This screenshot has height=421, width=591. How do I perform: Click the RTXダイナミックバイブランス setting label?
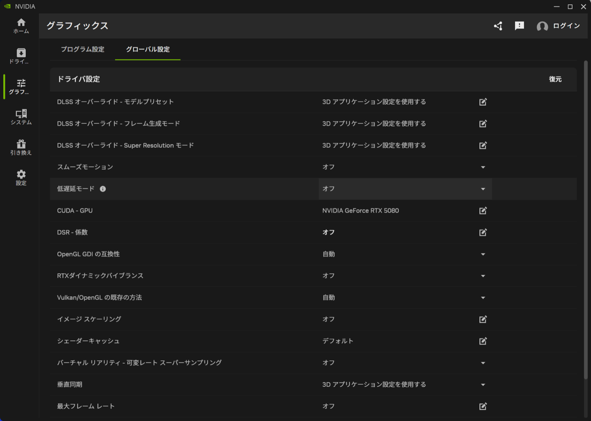coord(100,276)
